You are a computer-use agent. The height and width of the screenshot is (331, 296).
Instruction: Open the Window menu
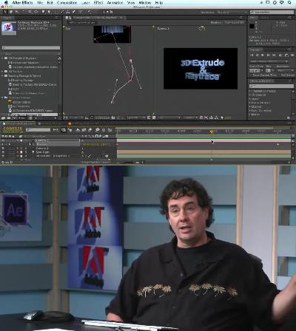(x=145, y=3)
